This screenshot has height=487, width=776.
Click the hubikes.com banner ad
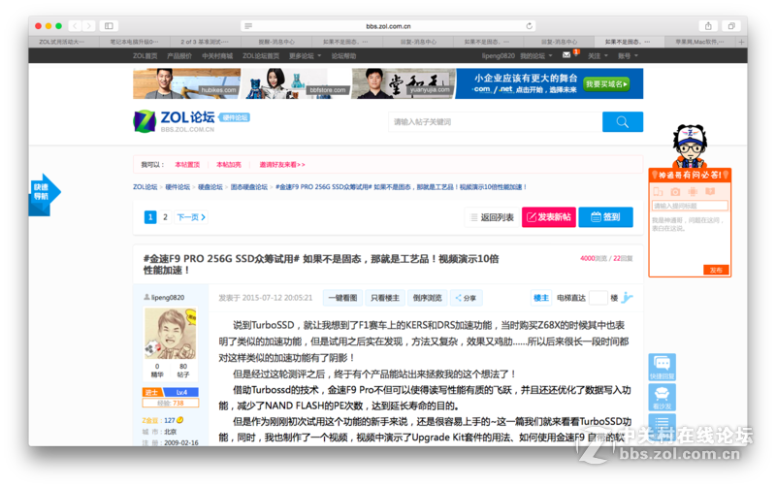pyautogui.click(x=186, y=83)
